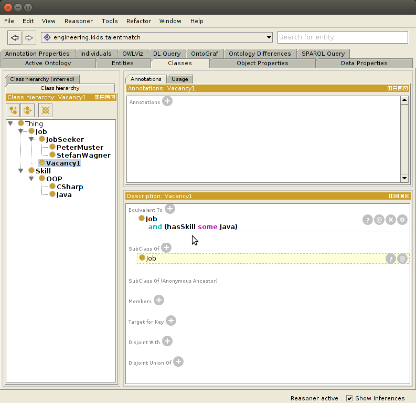
Task: Open the Reasoner menu
Action: coord(78,21)
